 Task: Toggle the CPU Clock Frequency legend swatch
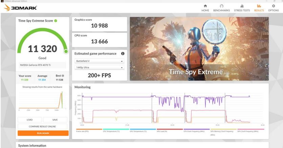click(197, 129)
